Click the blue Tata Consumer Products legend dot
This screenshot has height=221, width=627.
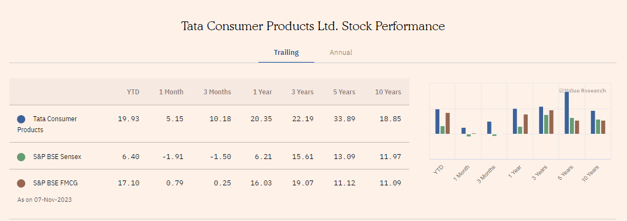pyautogui.click(x=21, y=119)
